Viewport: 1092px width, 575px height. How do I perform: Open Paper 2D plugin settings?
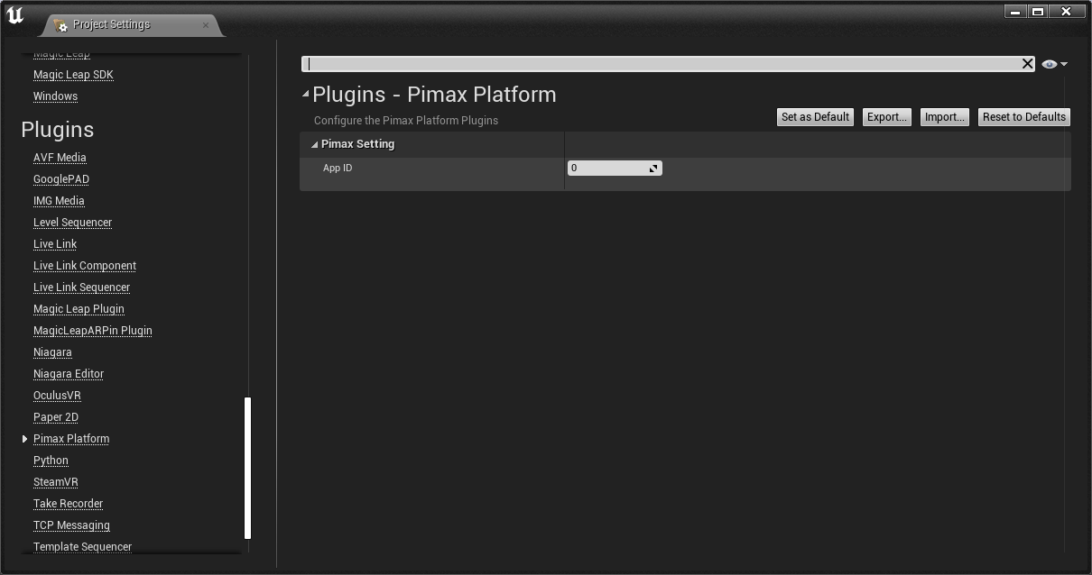click(x=56, y=417)
